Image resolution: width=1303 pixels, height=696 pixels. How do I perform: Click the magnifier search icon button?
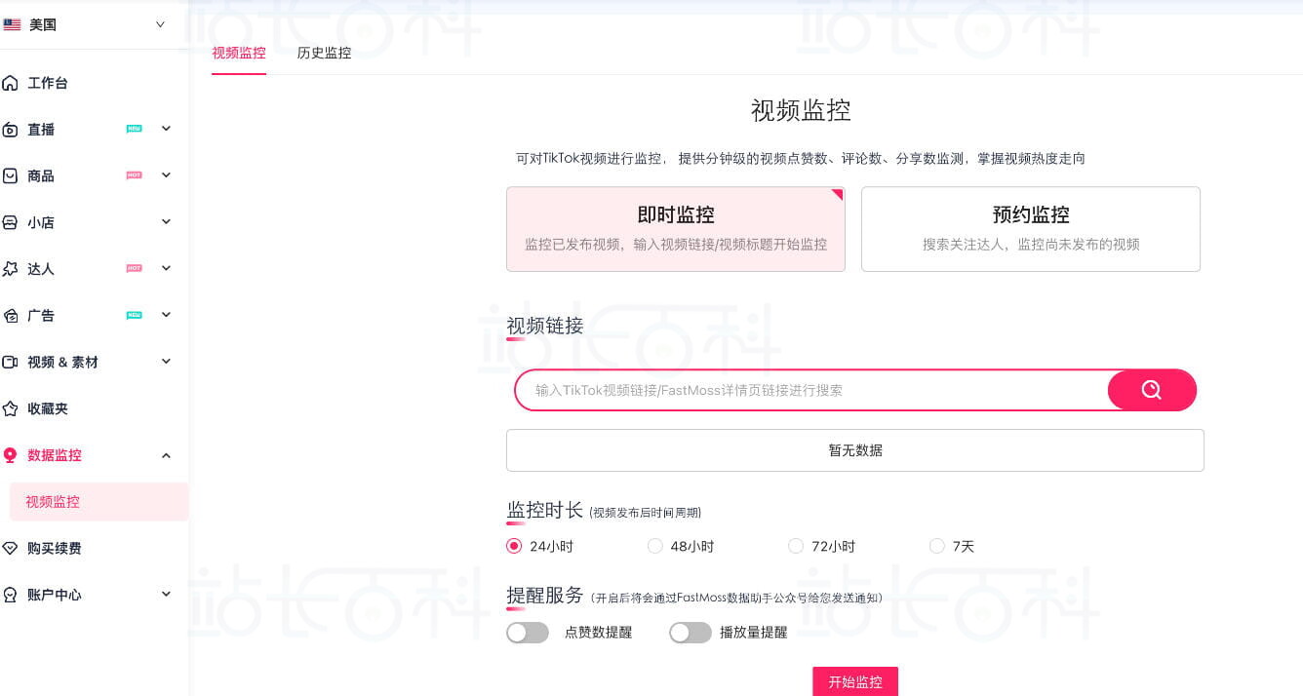click(1152, 390)
